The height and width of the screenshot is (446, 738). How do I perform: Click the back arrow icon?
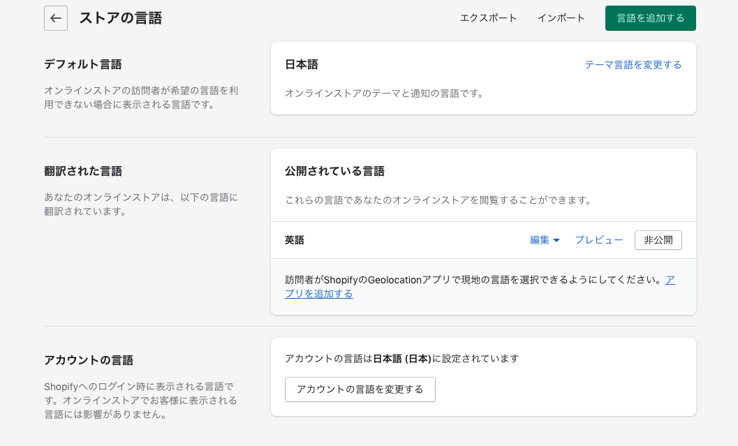(x=56, y=18)
